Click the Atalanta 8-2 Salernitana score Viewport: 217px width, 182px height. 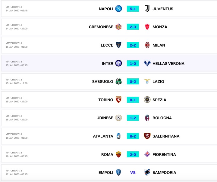click(x=133, y=136)
